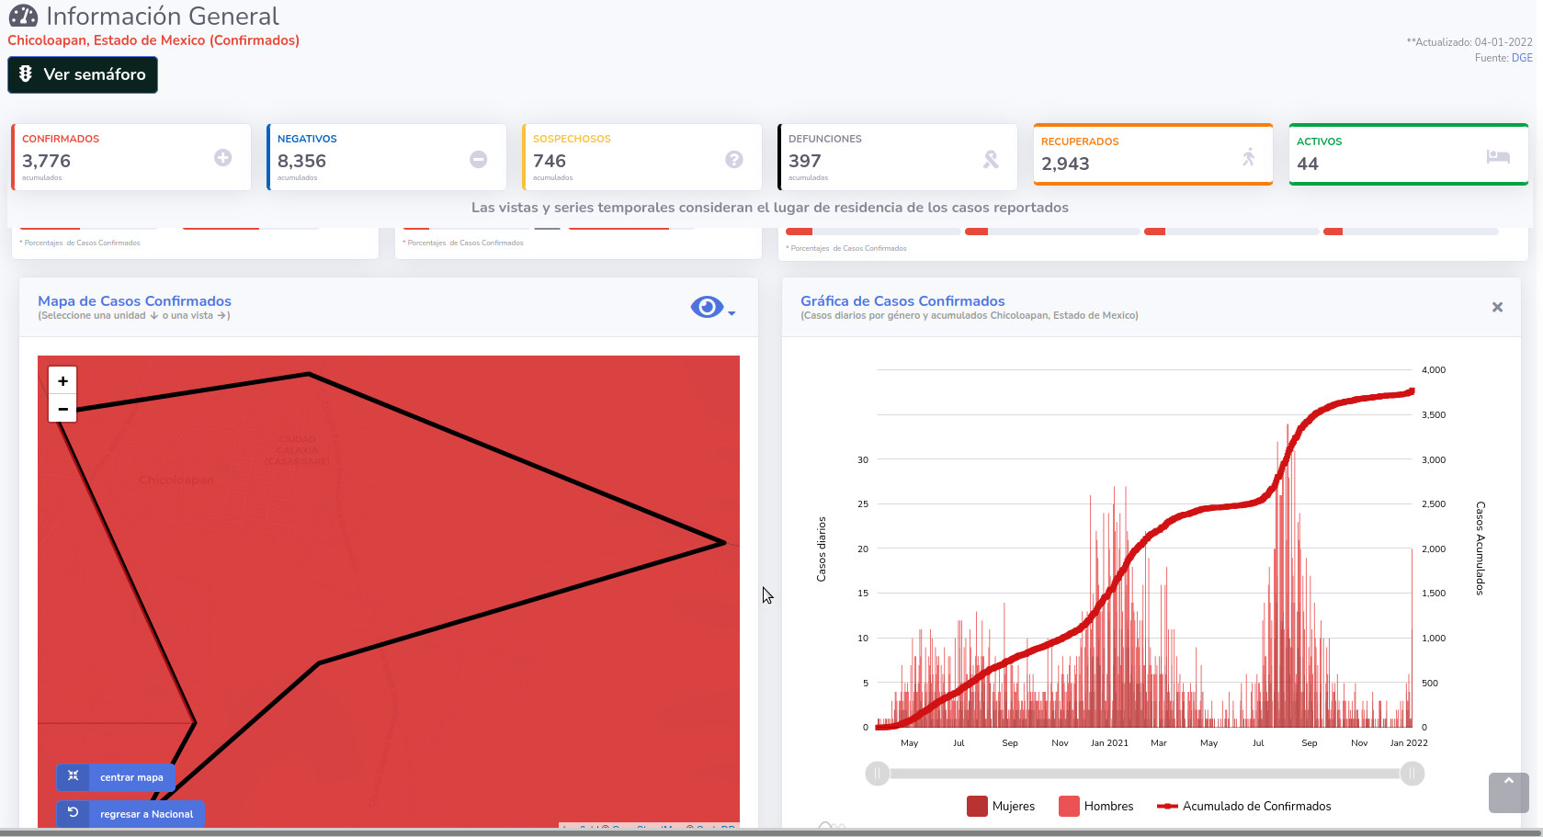Click the Información General page heading
The height and width of the screenshot is (837, 1543).
point(162,17)
